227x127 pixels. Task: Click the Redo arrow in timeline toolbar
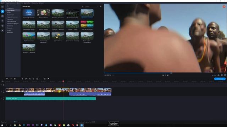tap(11, 79)
